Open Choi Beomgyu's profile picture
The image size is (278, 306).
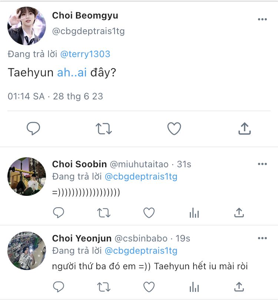pyautogui.click(x=27, y=26)
